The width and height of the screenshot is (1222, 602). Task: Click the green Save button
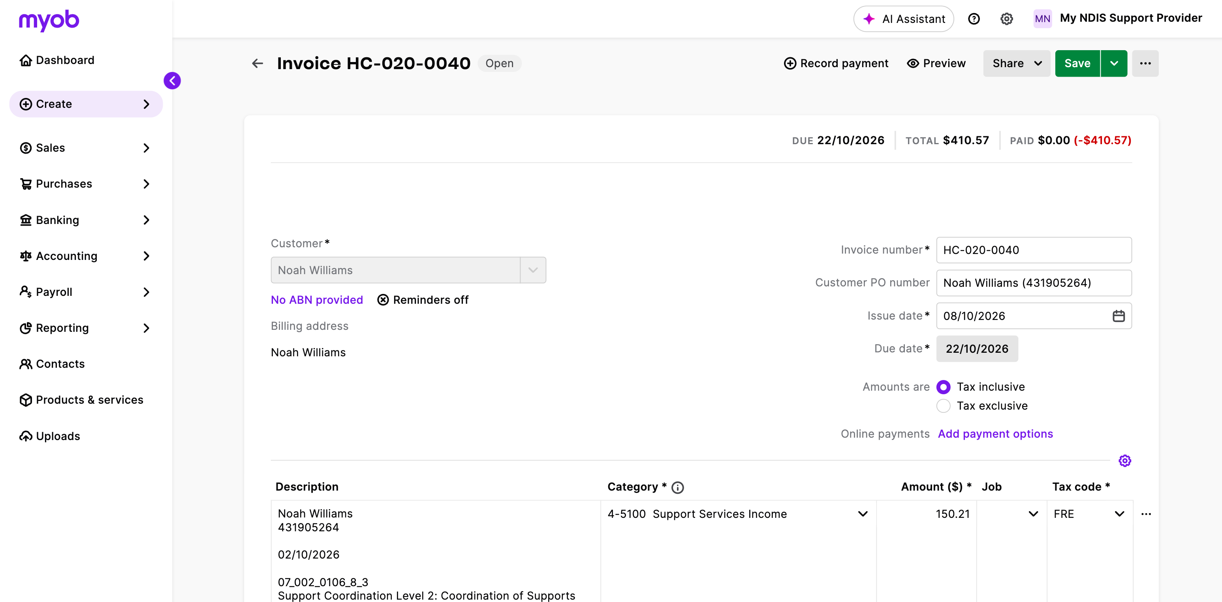(1077, 64)
